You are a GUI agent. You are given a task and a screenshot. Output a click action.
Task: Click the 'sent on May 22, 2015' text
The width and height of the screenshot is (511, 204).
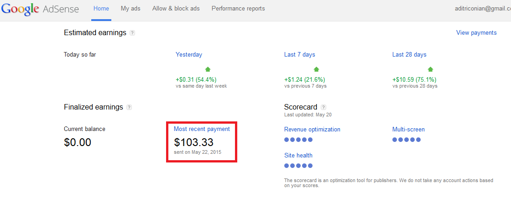pyautogui.click(x=198, y=152)
